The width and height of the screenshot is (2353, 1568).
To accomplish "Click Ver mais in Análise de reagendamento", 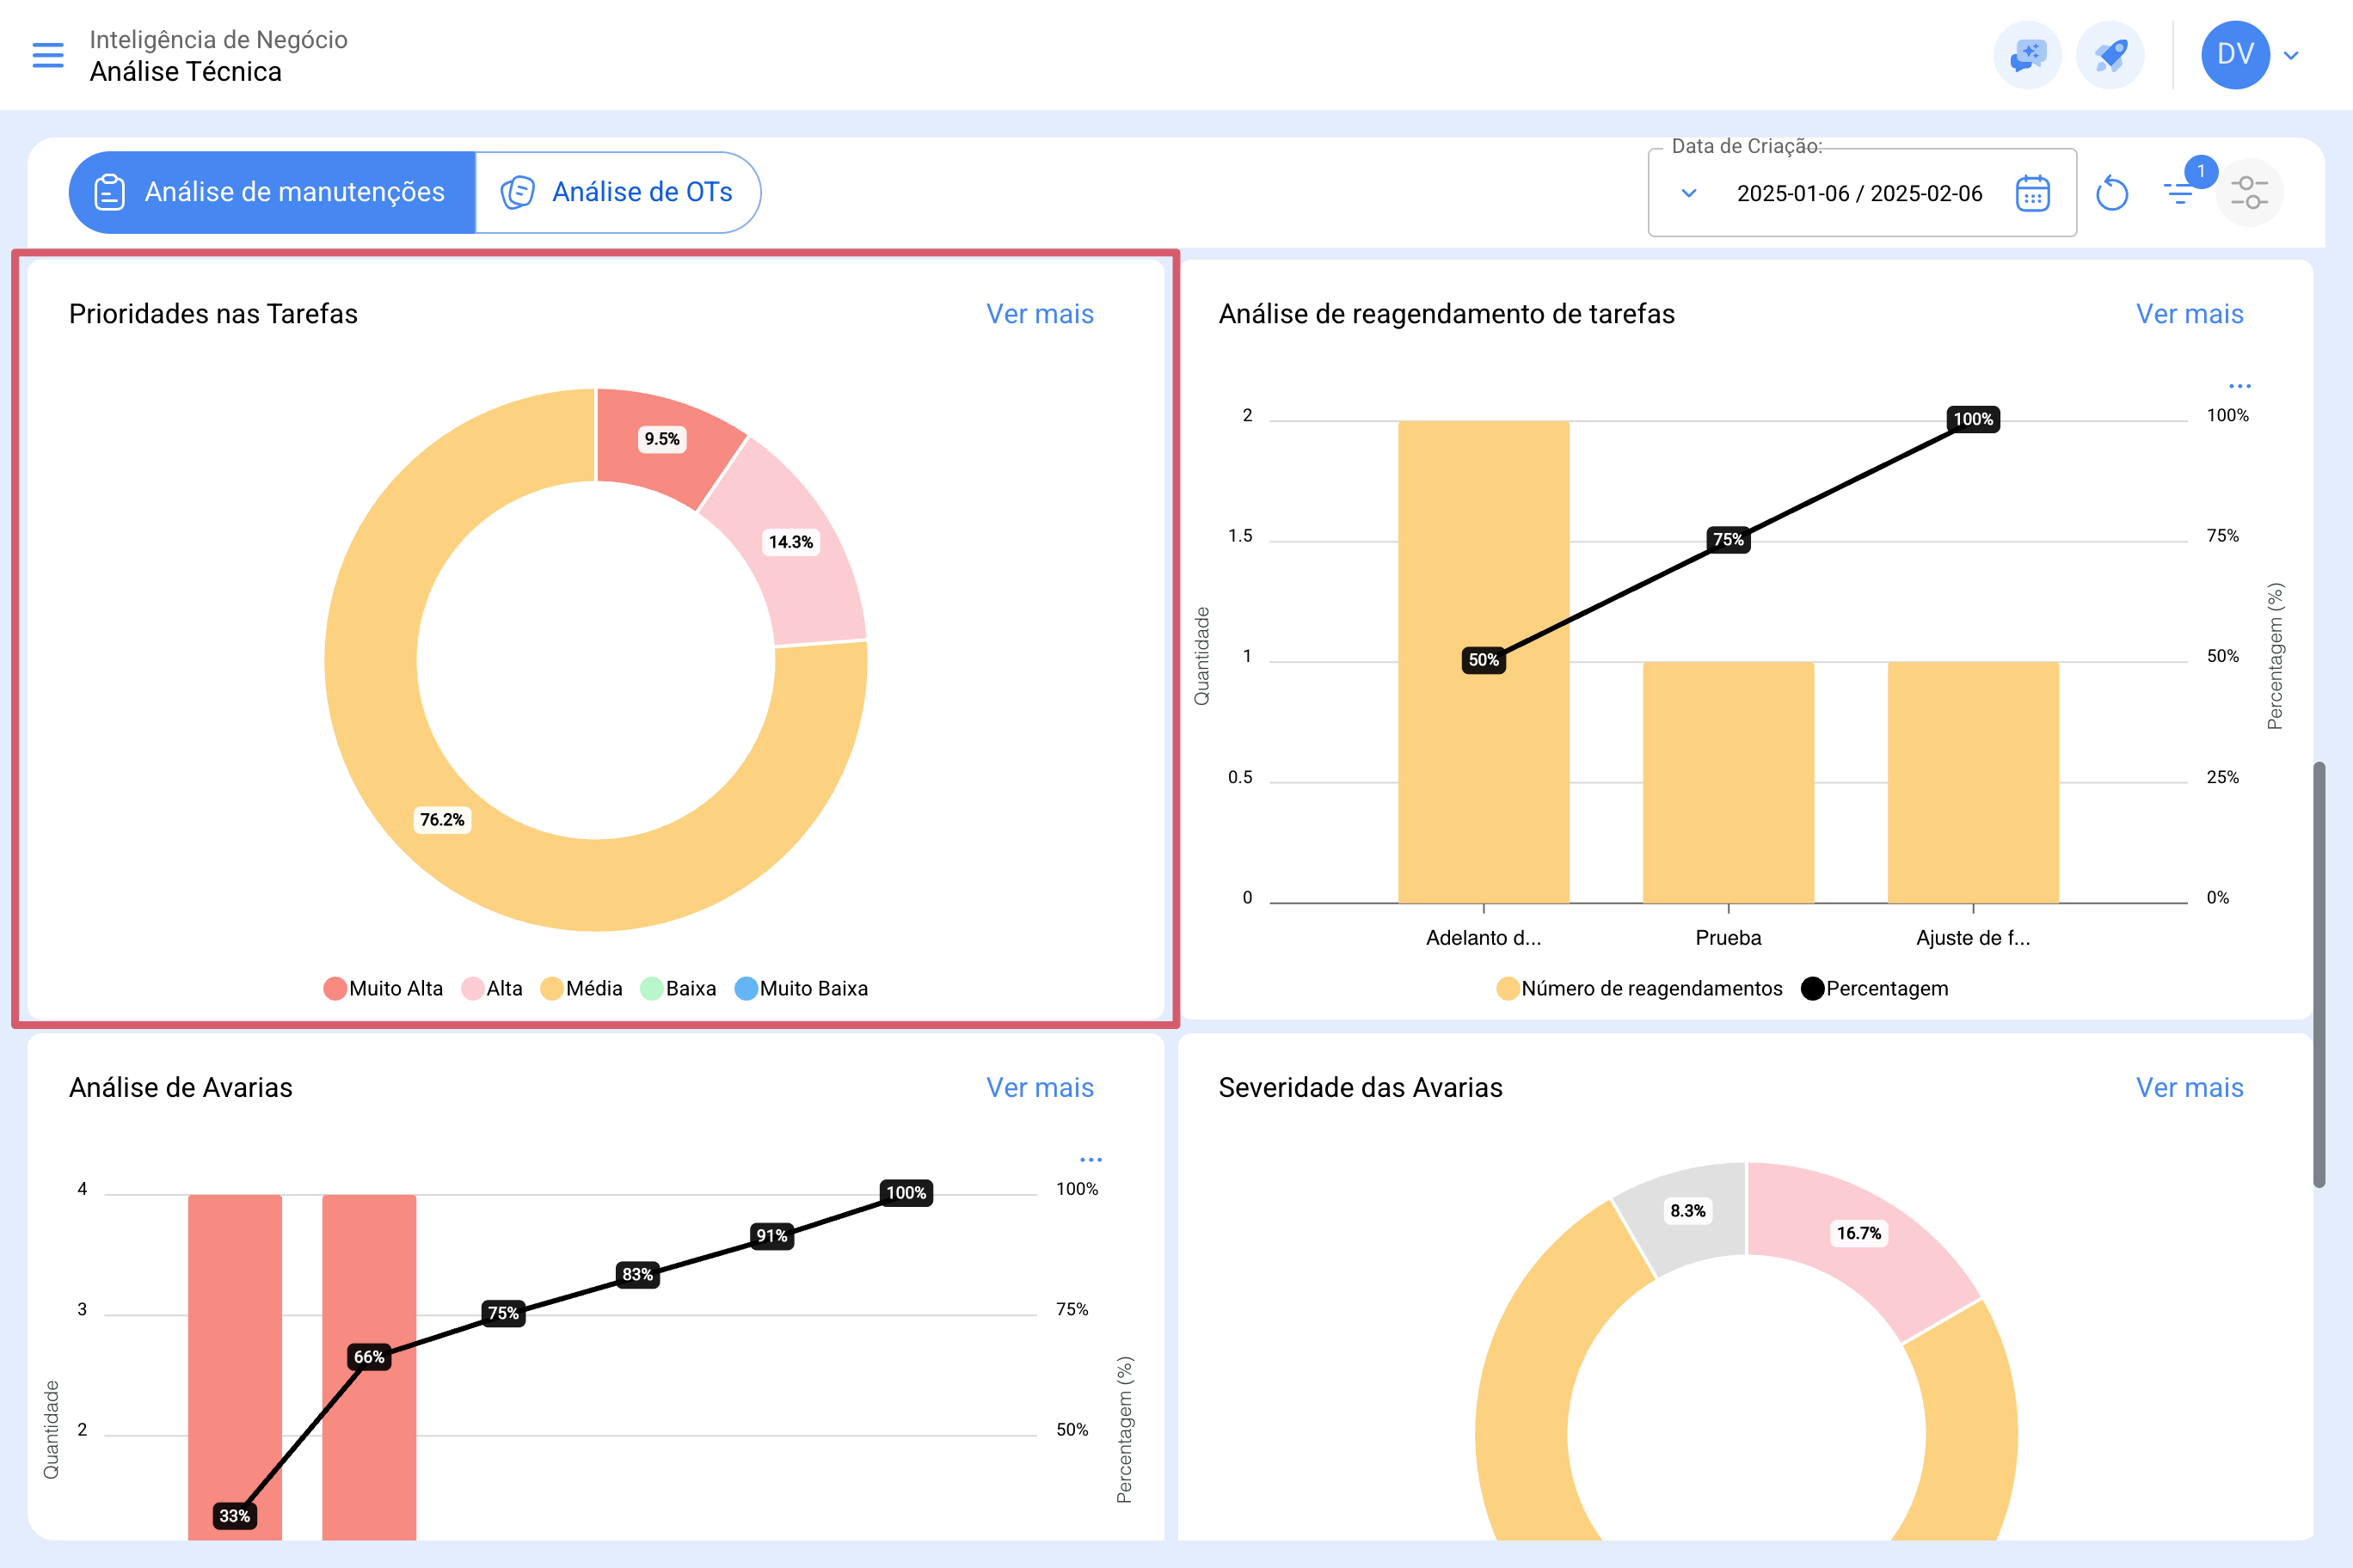I will [x=2189, y=314].
